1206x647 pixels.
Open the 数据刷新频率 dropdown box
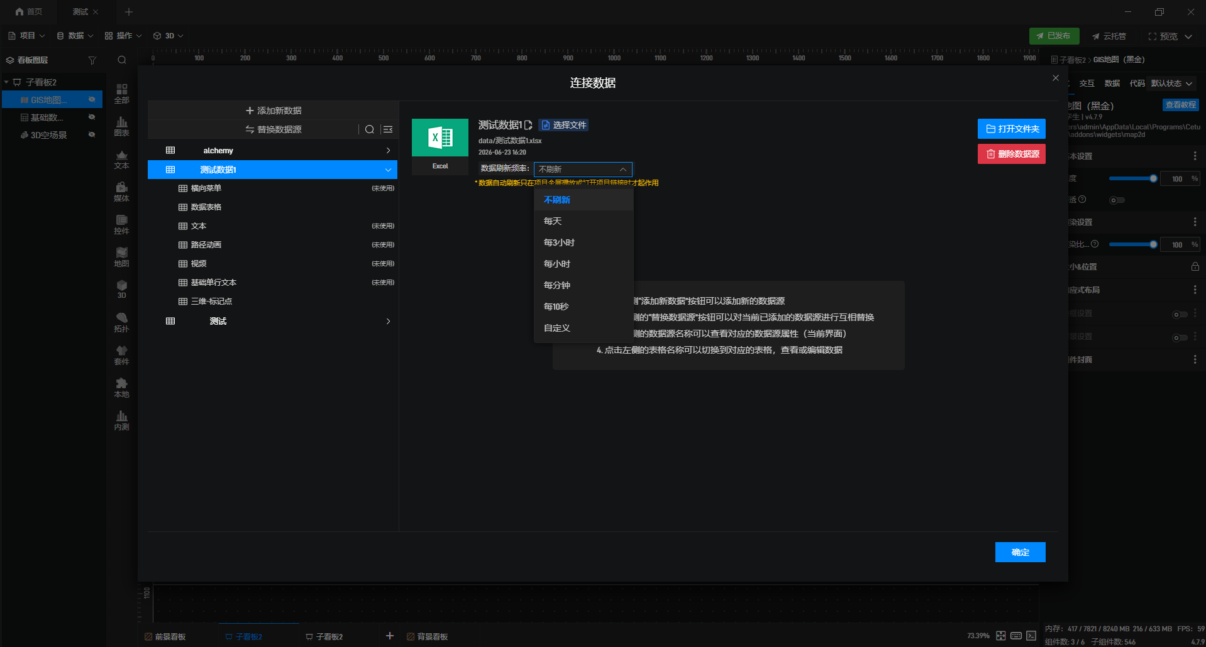tap(583, 169)
